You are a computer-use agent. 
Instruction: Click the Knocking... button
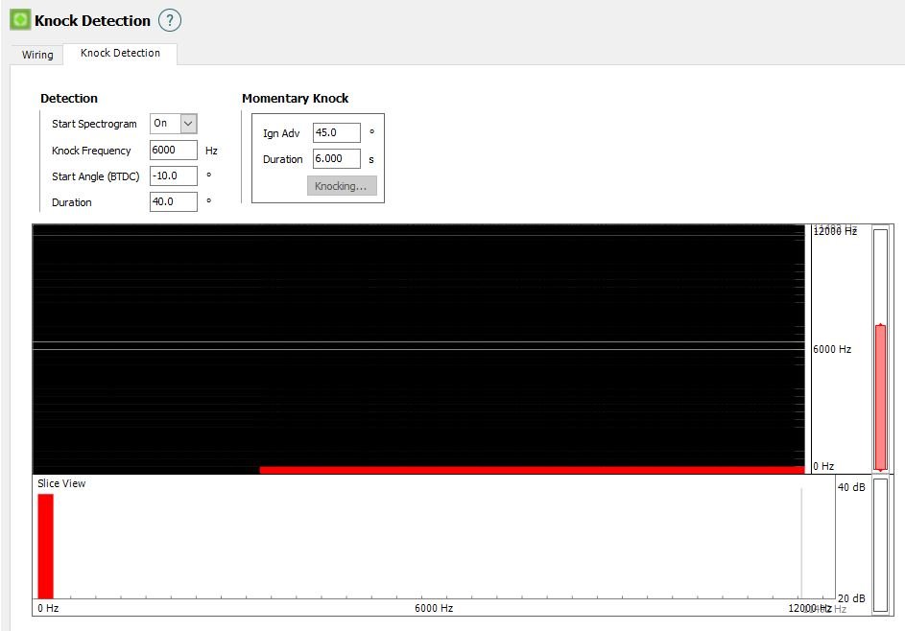click(342, 186)
